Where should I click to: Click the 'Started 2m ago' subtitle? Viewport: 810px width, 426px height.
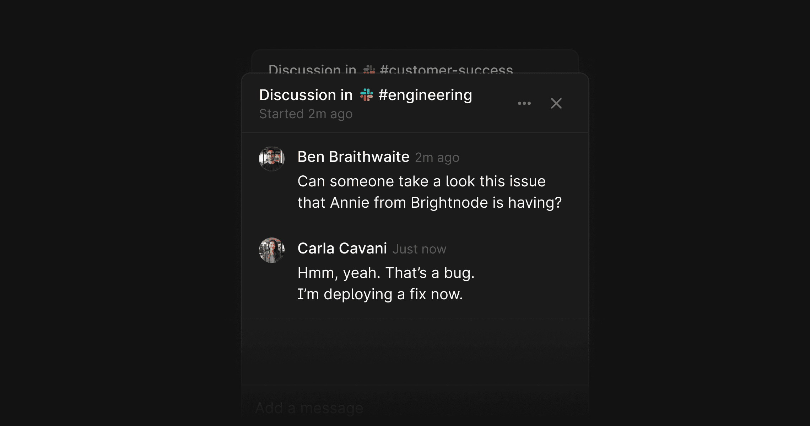point(306,114)
